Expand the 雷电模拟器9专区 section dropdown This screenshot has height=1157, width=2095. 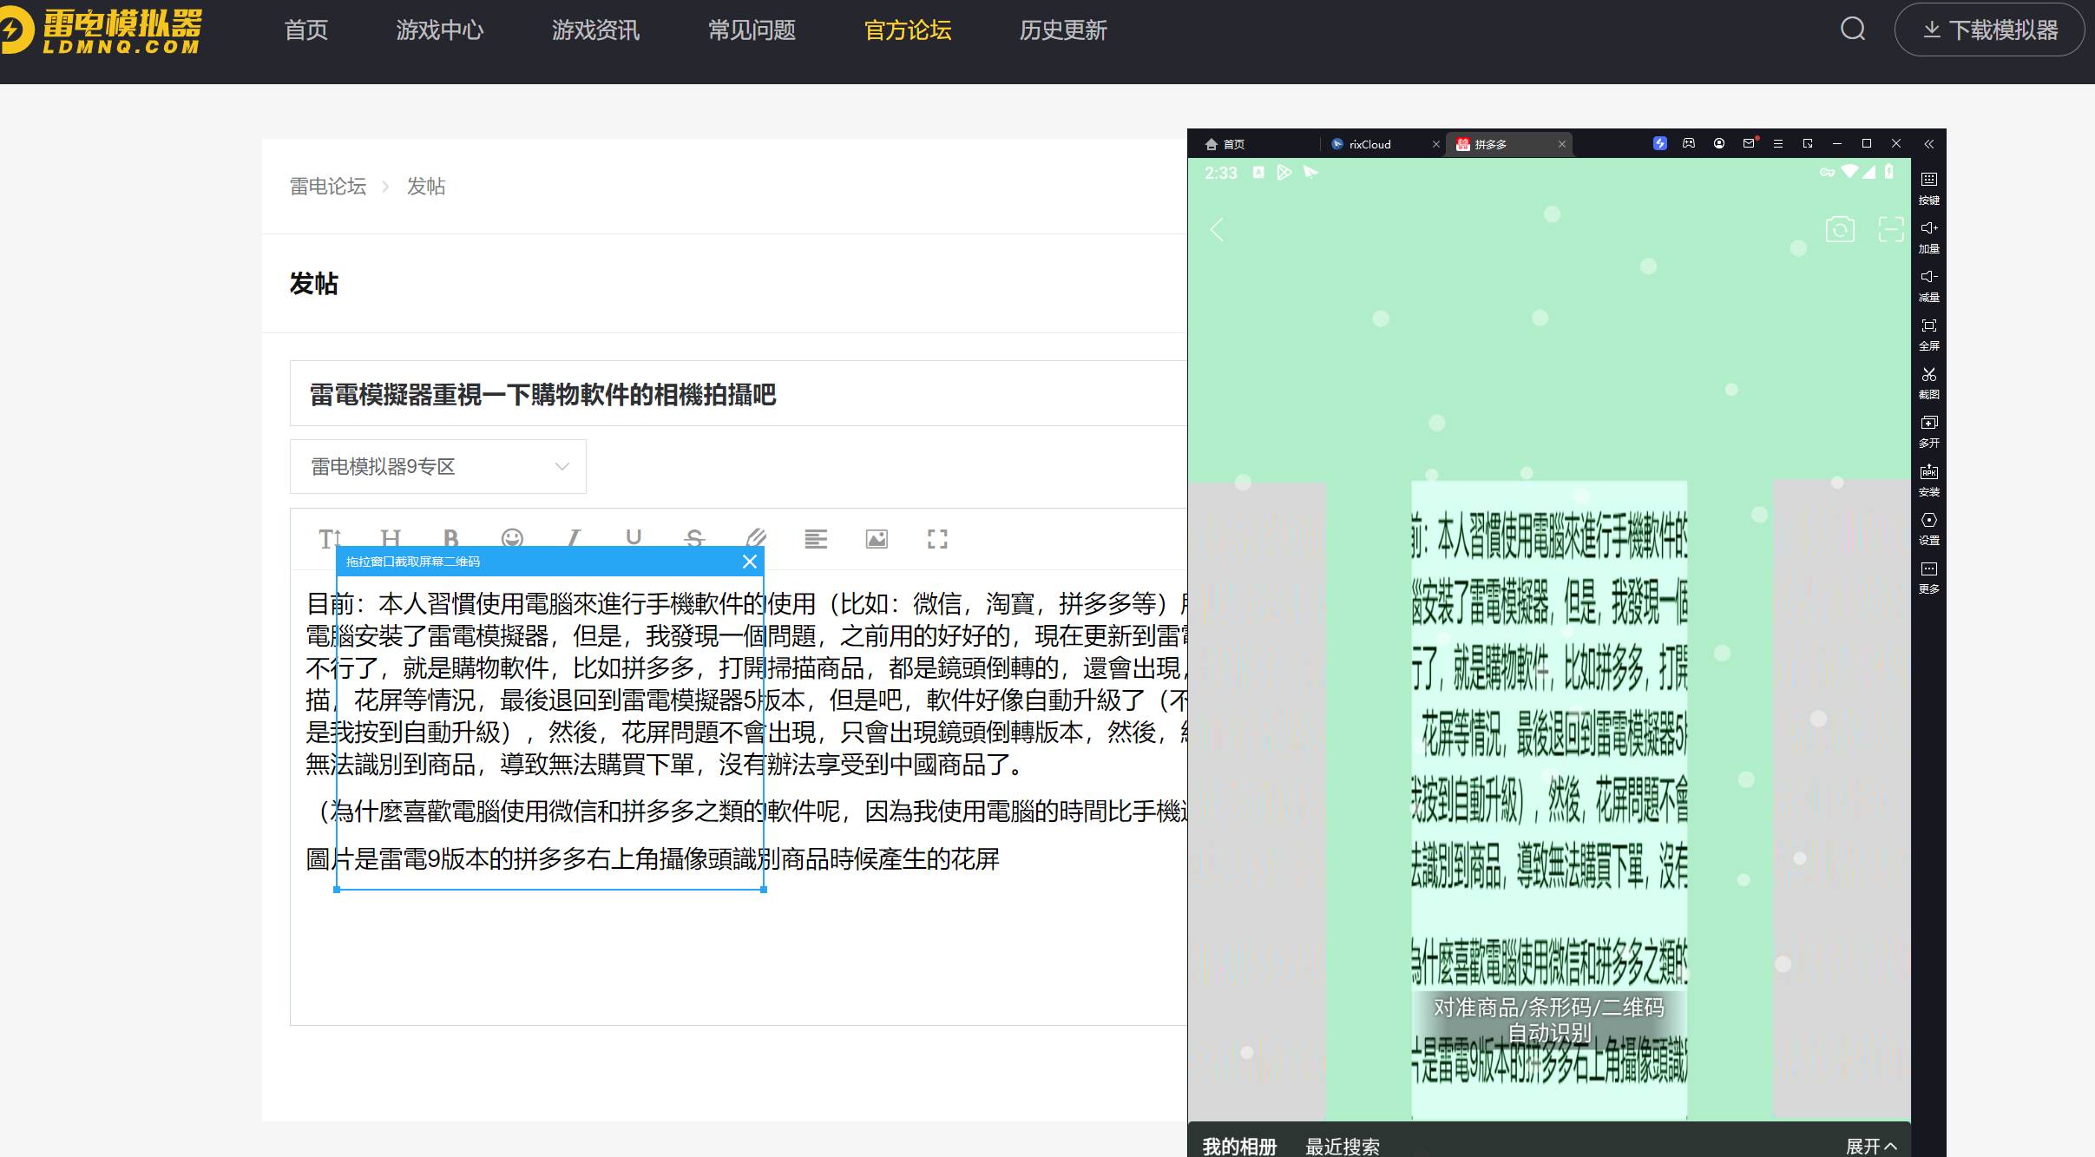pyautogui.click(x=437, y=467)
